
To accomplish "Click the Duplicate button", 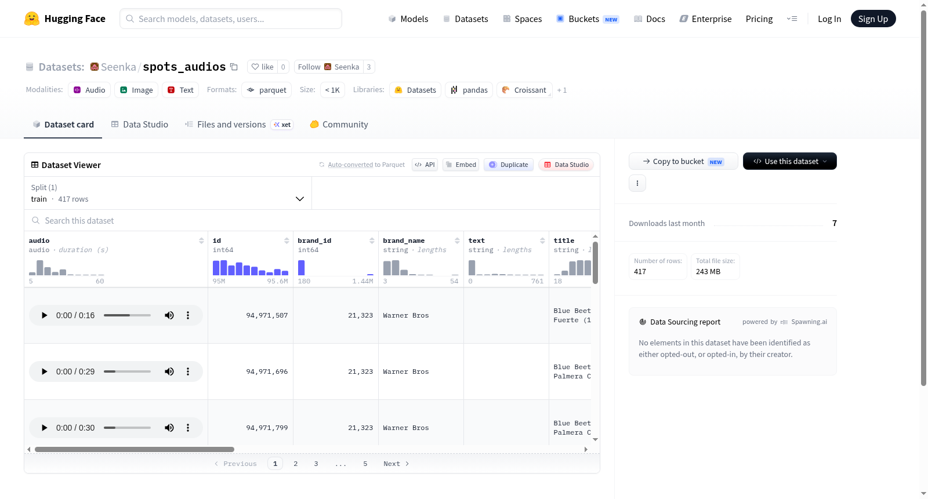I will point(509,165).
